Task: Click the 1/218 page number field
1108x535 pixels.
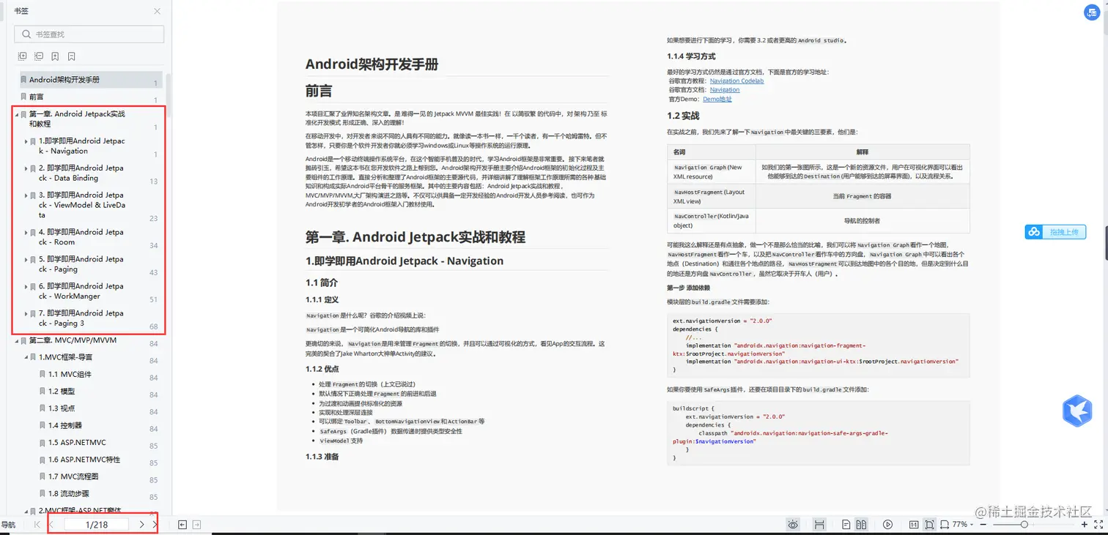Action: 97,525
